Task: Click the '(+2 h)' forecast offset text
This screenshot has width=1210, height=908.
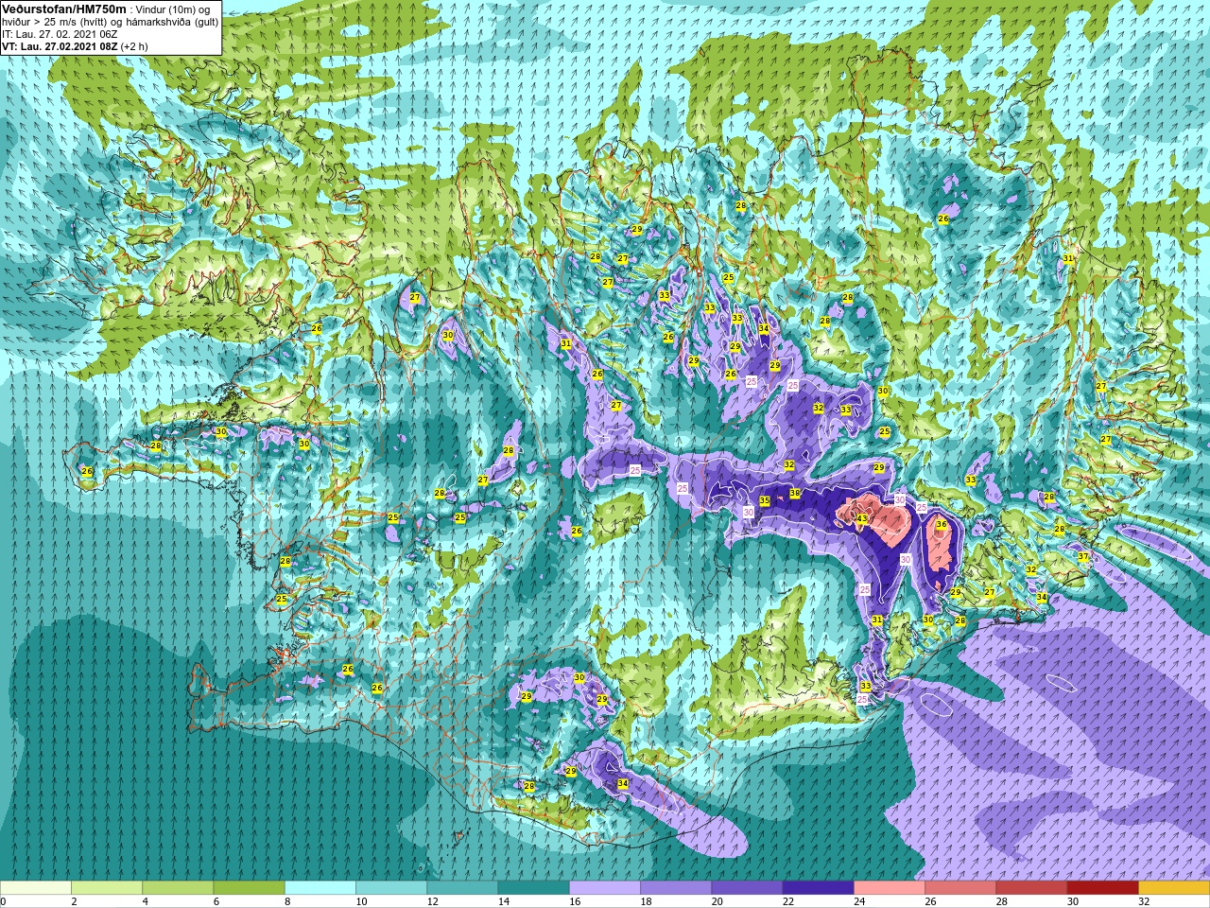Action: [133, 46]
